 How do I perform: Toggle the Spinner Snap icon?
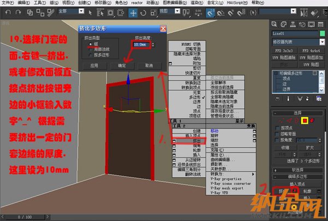[241, 13]
